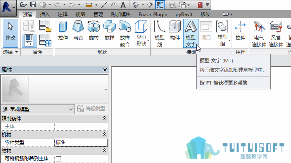Click the 洞口 opening tool
291x163 pixels.
click(x=206, y=31)
